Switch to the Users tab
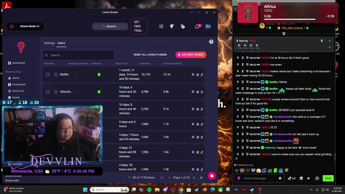 [61, 43]
